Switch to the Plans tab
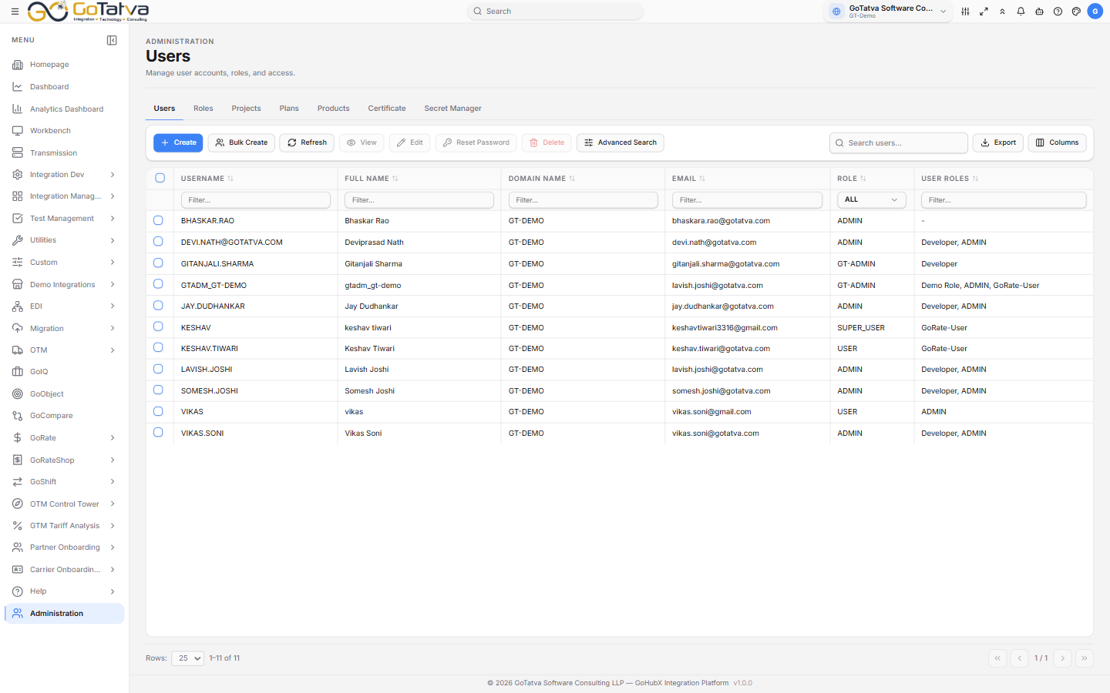Screen dimensions: 1110x693 click(289, 109)
